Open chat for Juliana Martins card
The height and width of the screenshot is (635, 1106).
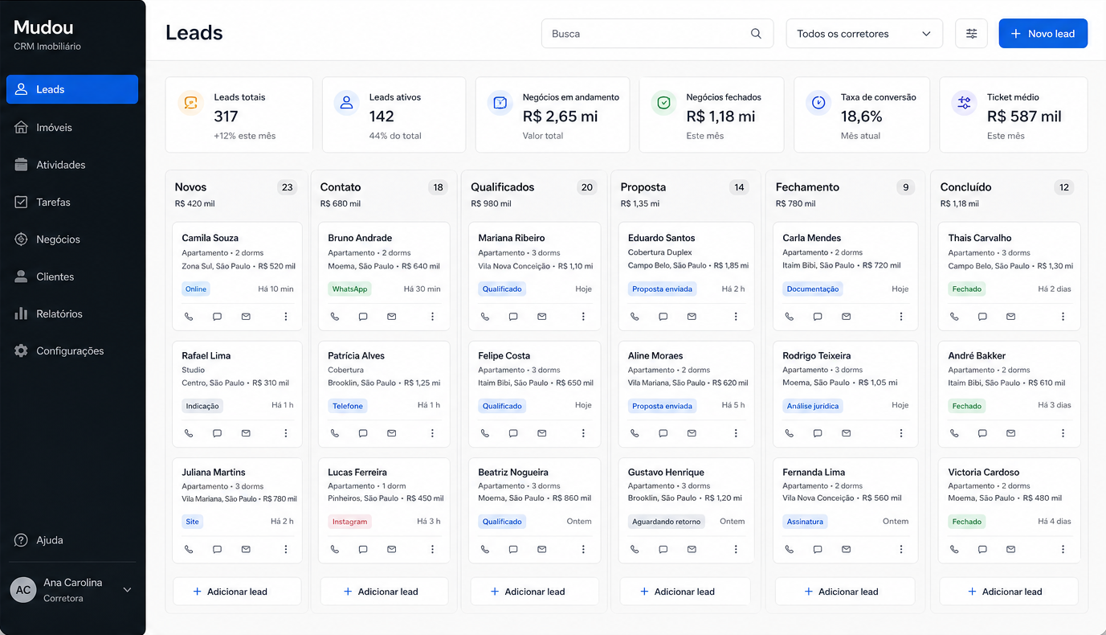pyautogui.click(x=217, y=550)
